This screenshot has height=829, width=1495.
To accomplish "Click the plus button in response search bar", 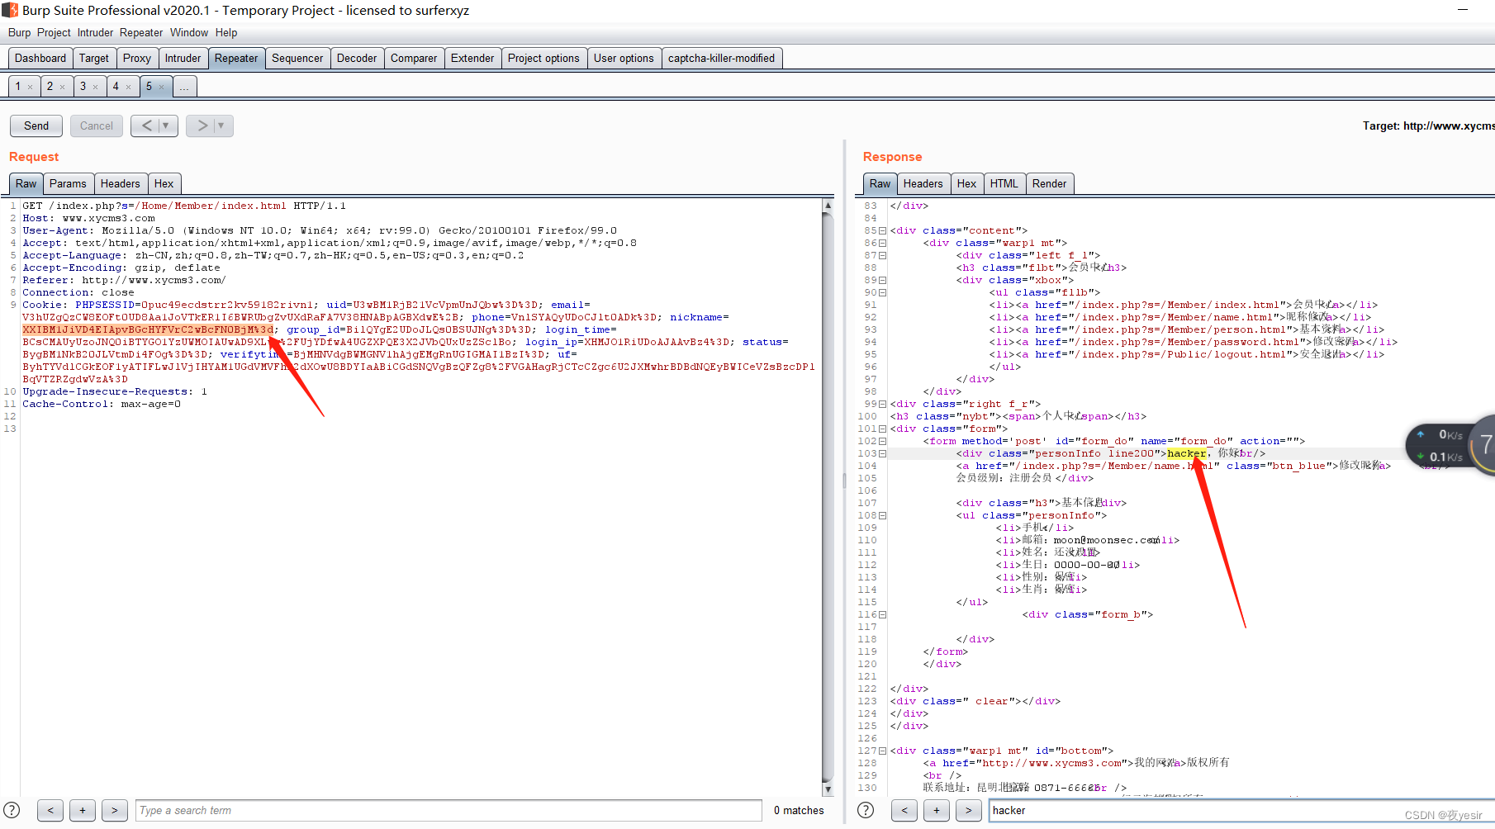I will pyautogui.click(x=936, y=810).
